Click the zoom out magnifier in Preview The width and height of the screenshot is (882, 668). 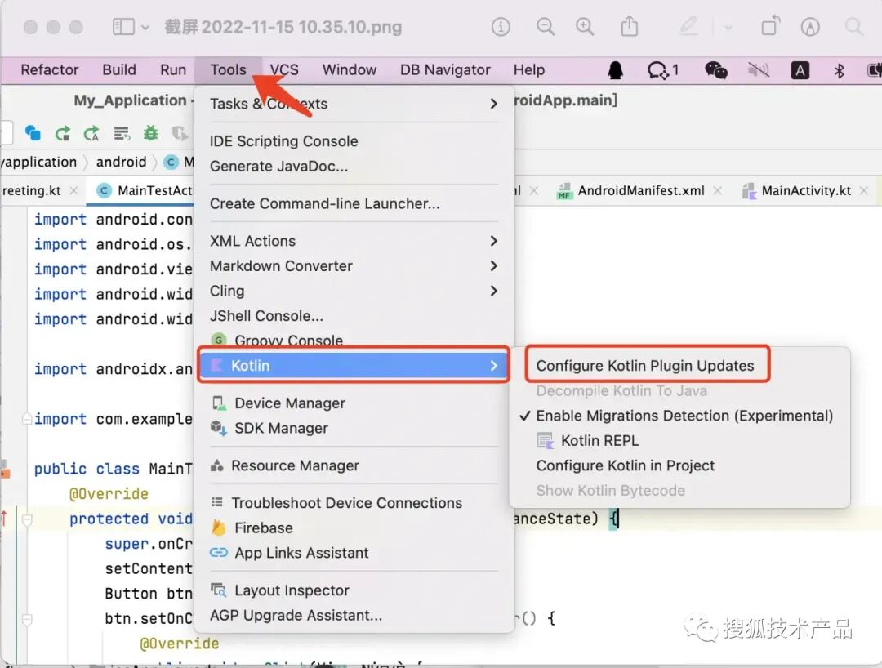(x=545, y=26)
